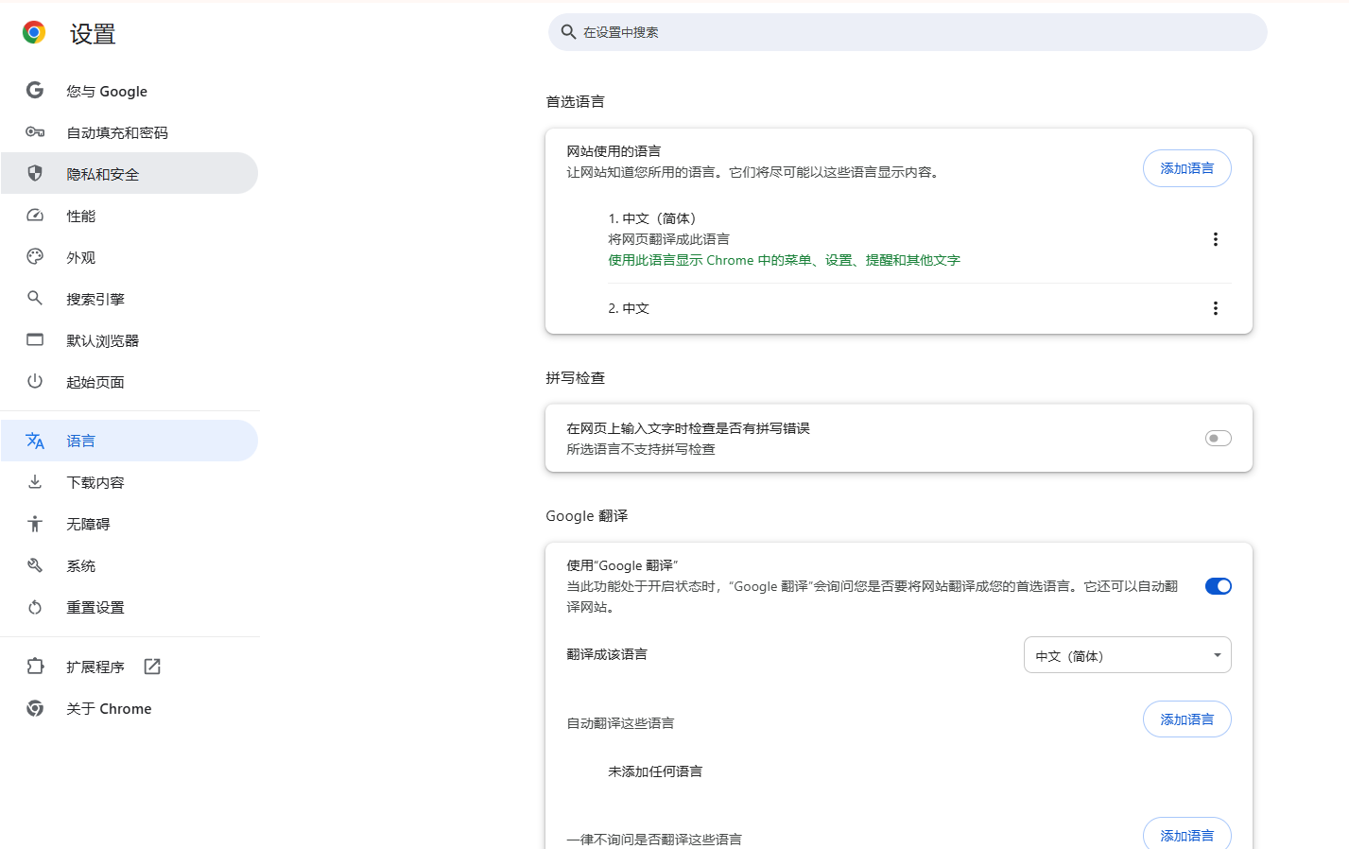Go to 无障碍 settings

click(130, 524)
